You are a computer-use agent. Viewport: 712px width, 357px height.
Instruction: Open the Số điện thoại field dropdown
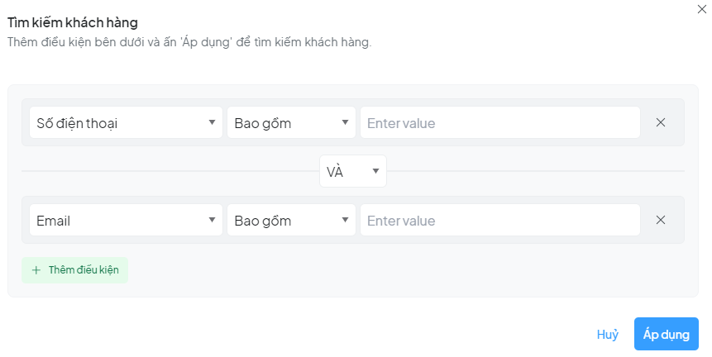(x=126, y=122)
